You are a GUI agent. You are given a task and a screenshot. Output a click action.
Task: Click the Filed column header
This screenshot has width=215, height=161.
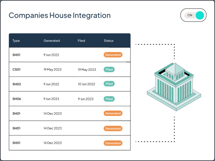pyautogui.click(x=81, y=41)
